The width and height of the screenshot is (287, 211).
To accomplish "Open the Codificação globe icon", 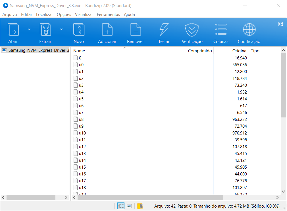I will [x=249, y=30].
